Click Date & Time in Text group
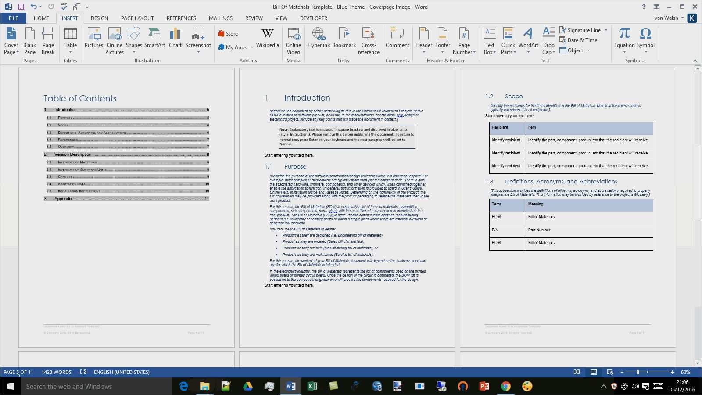 (578, 40)
